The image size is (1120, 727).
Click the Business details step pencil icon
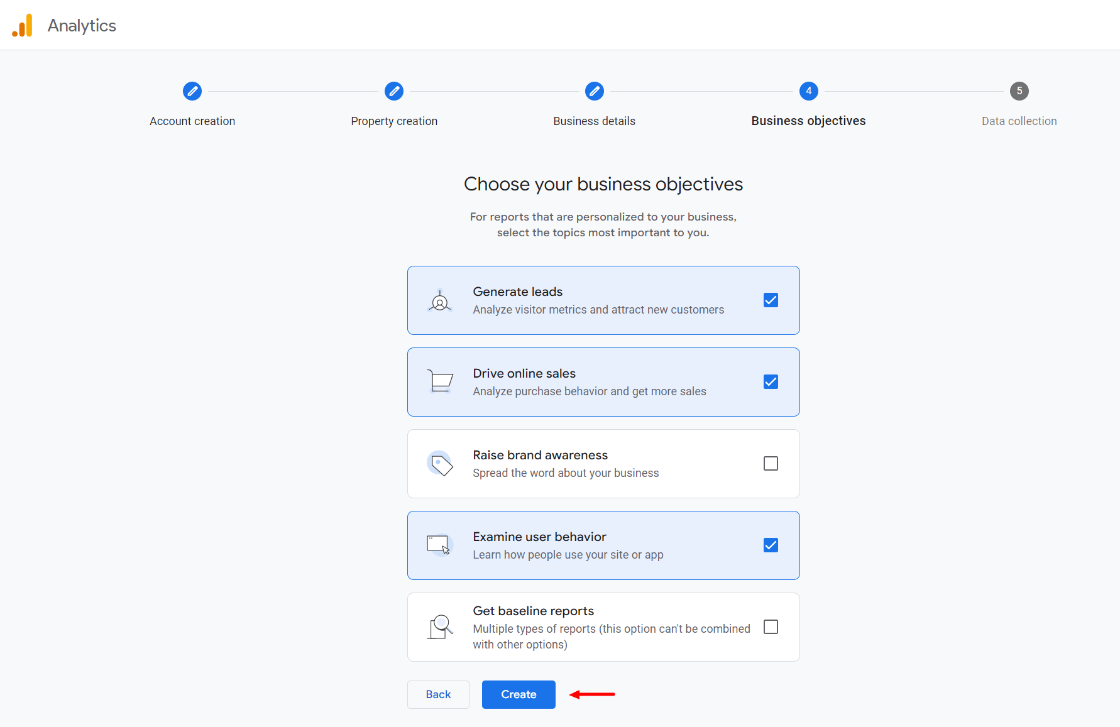pyautogui.click(x=595, y=91)
